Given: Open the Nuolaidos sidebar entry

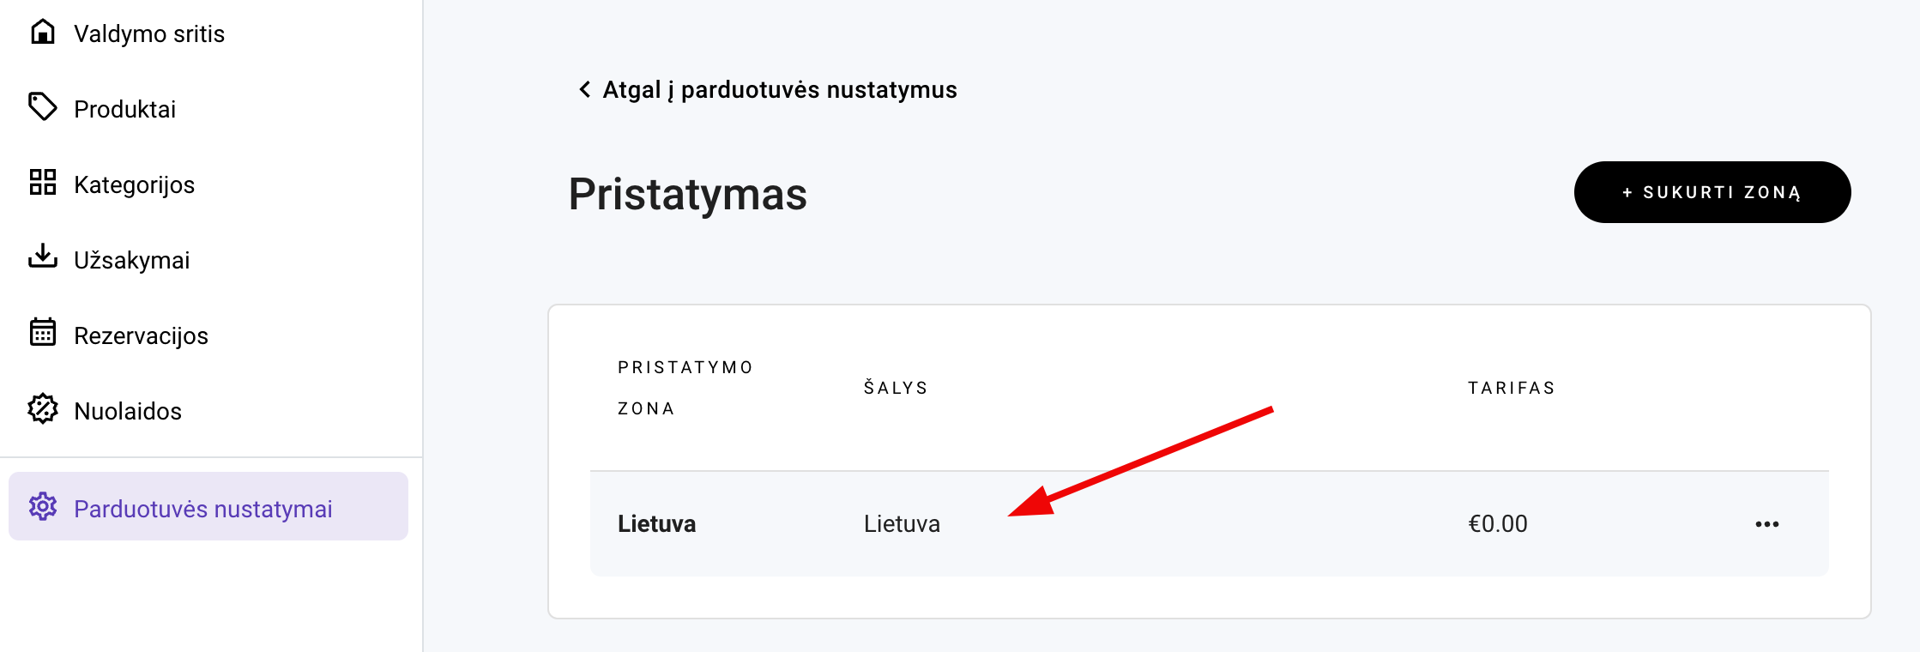Looking at the screenshot, I should coord(128,412).
